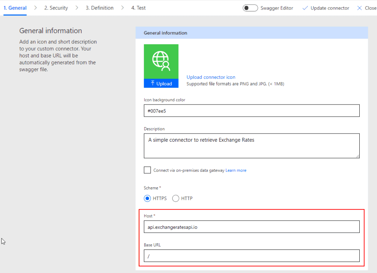Toggle the Swagger Editor switch
Viewport: 377px width, 273px height.
[250, 8]
